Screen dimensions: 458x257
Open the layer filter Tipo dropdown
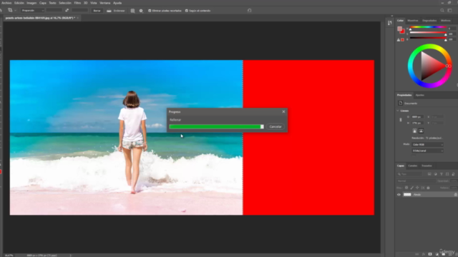point(409,174)
